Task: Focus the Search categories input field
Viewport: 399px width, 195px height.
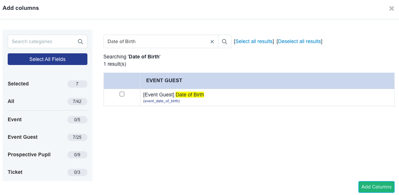Action: click(x=43, y=41)
